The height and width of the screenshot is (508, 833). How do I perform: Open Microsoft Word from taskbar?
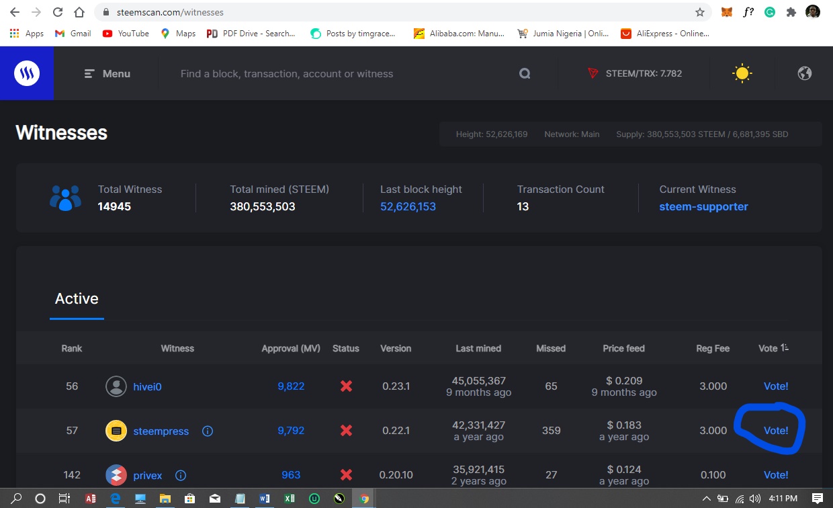(x=264, y=499)
